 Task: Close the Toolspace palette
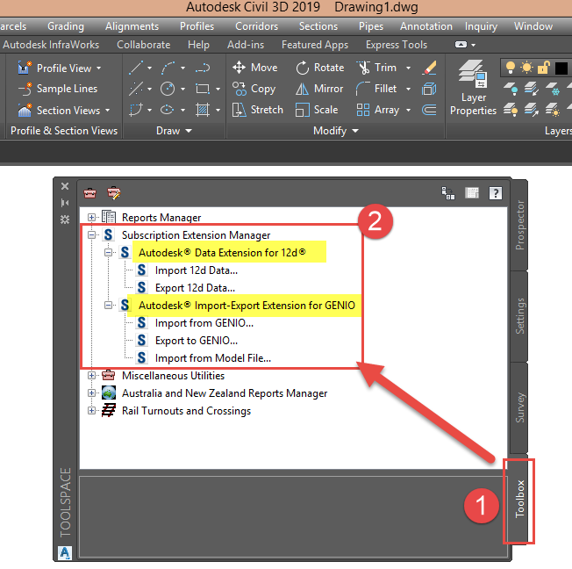point(65,186)
